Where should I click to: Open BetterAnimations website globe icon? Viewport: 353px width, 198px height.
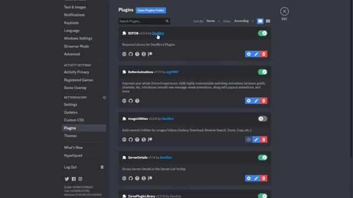pyautogui.click(x=124, y=101)
